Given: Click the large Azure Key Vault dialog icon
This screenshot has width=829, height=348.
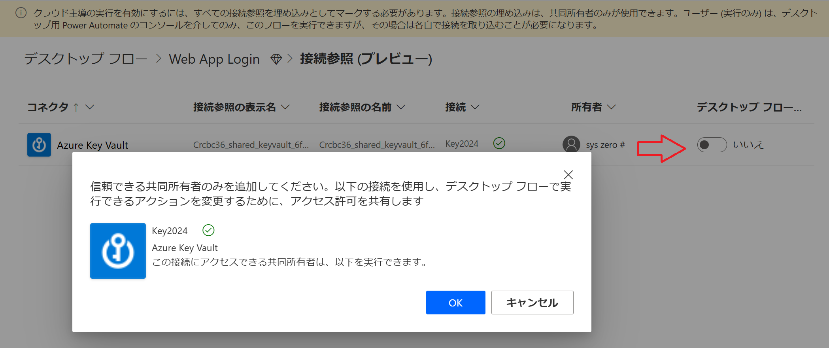Looking at the screenshot, I should click(x=118, y=251).
